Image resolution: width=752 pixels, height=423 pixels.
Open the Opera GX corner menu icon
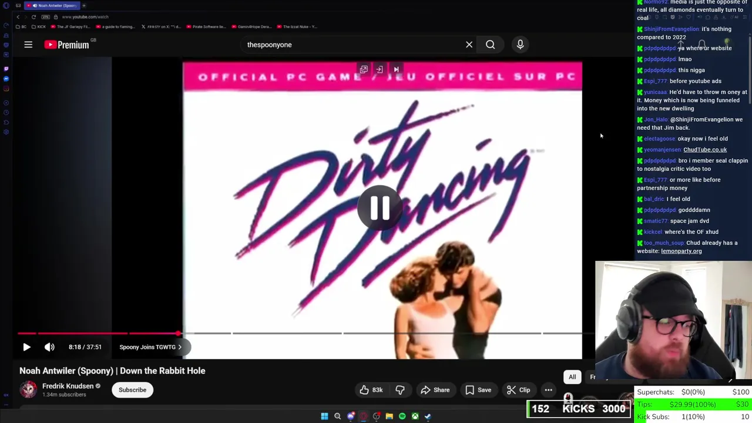6,5
